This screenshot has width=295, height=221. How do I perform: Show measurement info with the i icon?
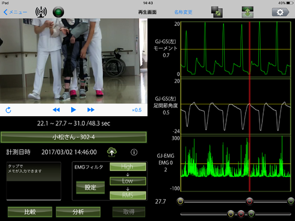[134, 152]
